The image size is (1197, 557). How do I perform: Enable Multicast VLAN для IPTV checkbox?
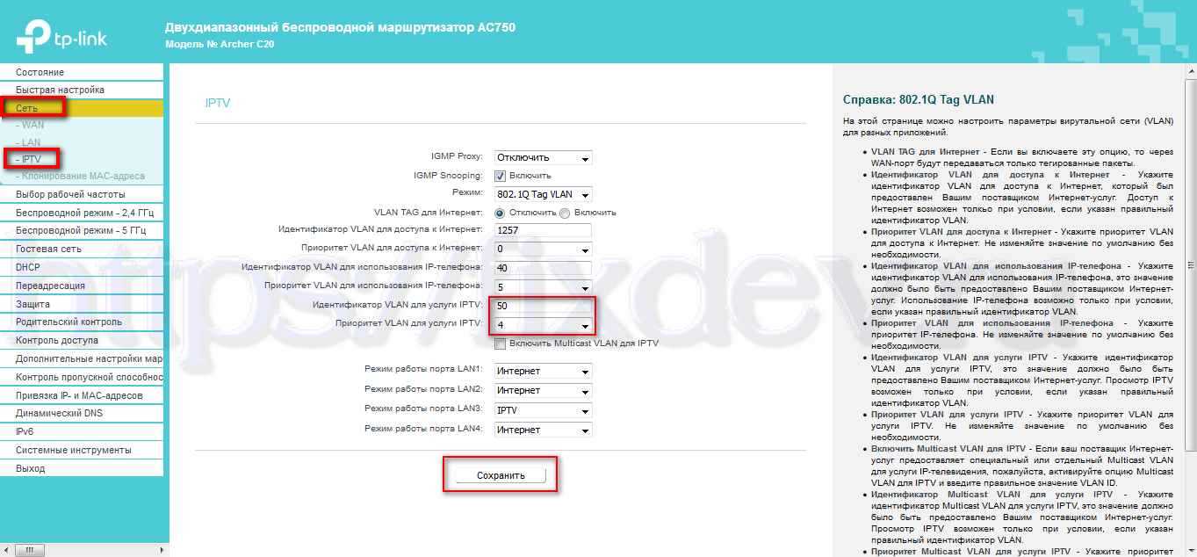tap(501, 344)
